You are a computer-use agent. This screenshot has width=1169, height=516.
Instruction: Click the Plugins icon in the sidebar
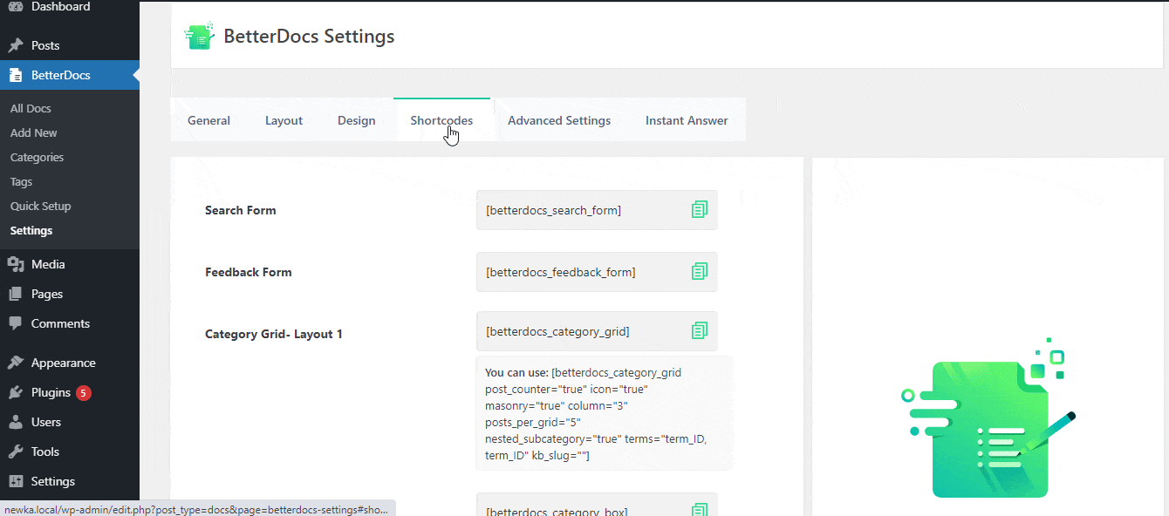(16, 392)
